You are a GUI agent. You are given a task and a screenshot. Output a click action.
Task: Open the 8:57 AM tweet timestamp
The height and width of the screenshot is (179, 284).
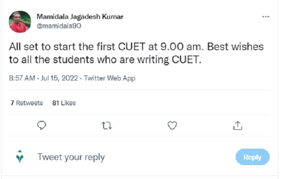point(22,78)
